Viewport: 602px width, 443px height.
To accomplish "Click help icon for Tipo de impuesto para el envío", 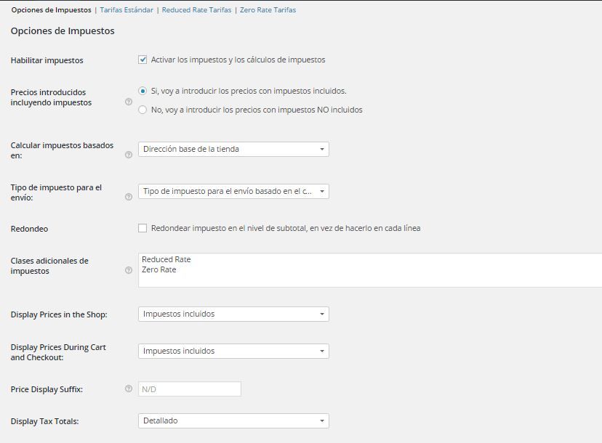I will click(x=129, y=197).
